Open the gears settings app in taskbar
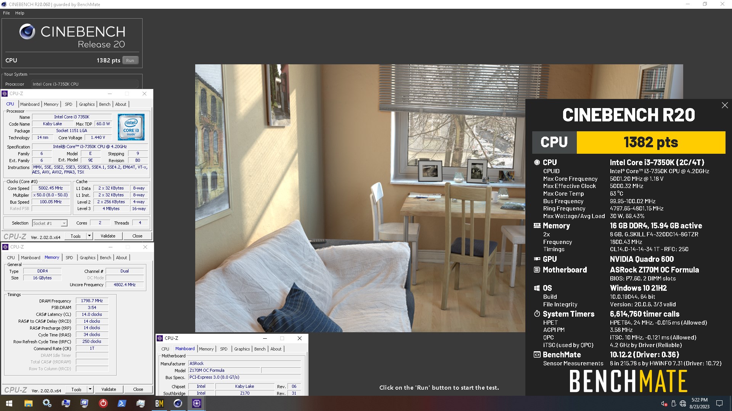 pyautogui.click(x=47, y=403)
